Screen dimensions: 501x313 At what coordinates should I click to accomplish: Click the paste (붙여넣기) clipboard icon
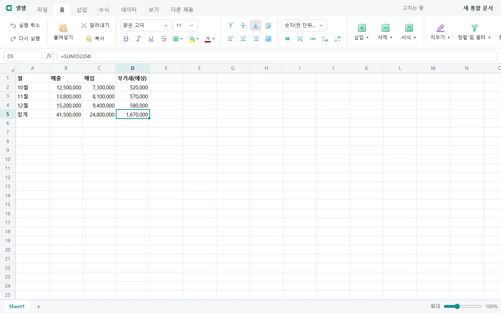pos(63,28)
